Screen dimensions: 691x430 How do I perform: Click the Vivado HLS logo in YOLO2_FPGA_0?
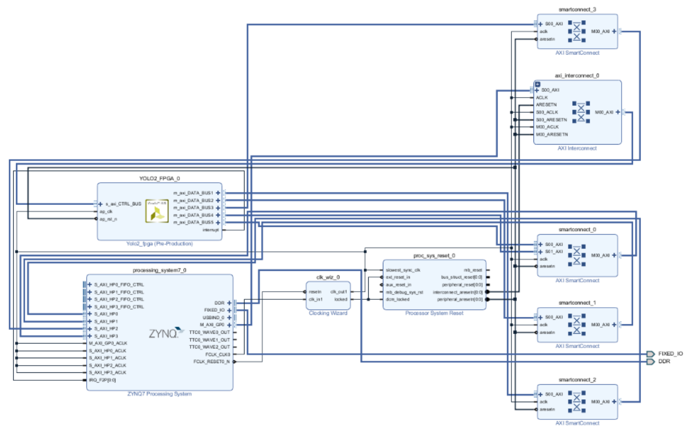tap(157, 211)
